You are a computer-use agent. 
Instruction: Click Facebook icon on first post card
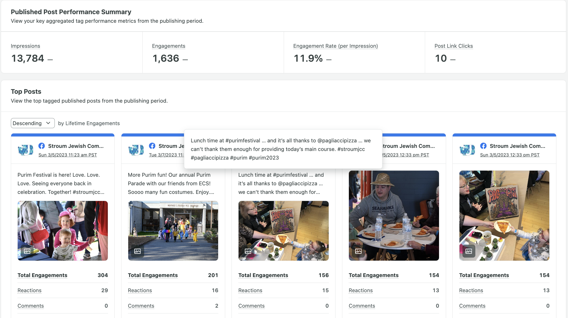pyautogui.click(x=42, y=146)
